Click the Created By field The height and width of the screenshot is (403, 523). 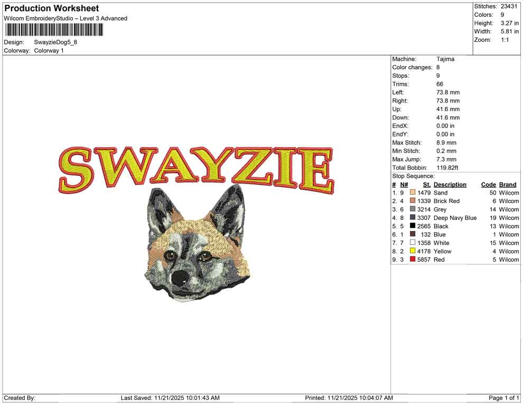(x=18, y=398)
